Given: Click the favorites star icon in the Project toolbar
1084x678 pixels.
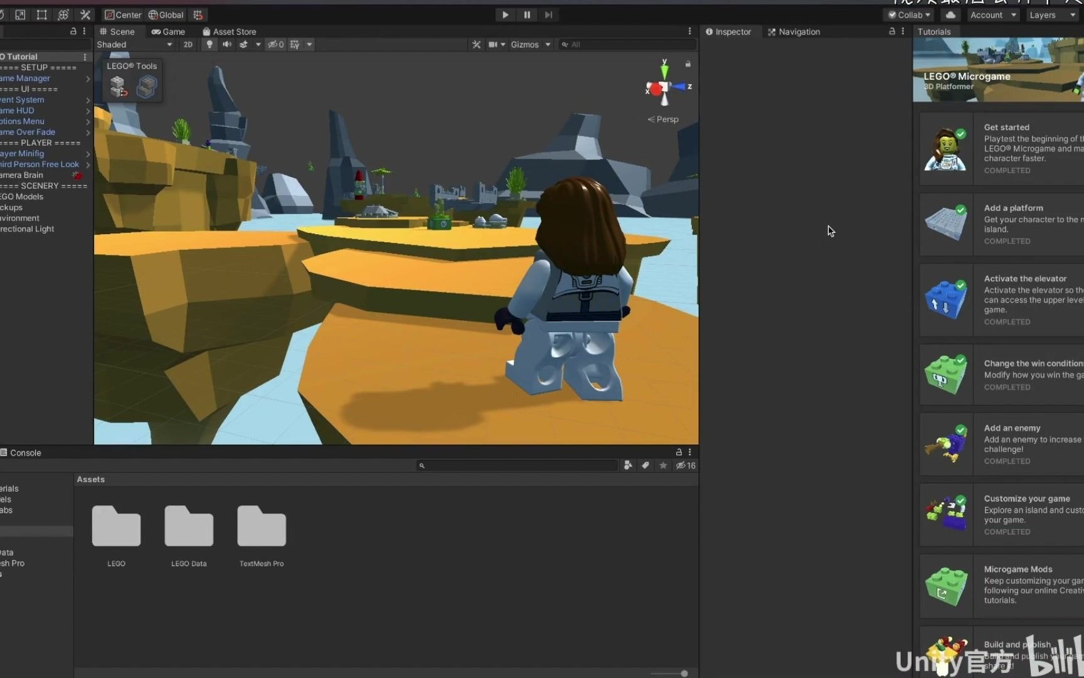Looking at the screenshot, I should tap(663, 465).
